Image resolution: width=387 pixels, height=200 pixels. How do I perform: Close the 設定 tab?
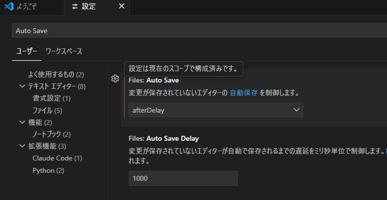click(x=122, y=6)
